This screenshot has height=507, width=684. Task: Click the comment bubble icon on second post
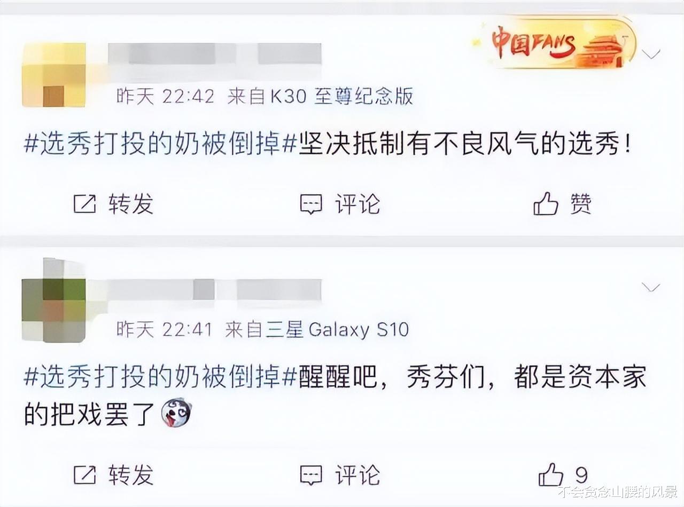pos(311,474)
